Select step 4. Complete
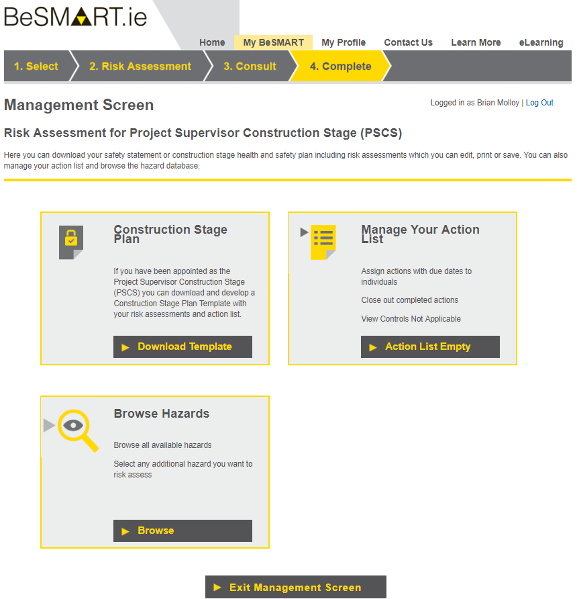 (340, 66)
